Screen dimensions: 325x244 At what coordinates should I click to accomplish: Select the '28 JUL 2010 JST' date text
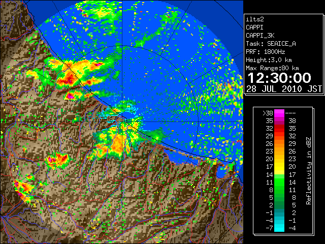tap(284, 89)
